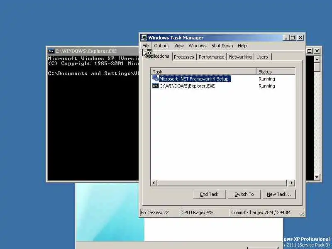The image size is (332, 249).
Task: Click the .NET Framework Setup task icon
Action: pos(155,78)
